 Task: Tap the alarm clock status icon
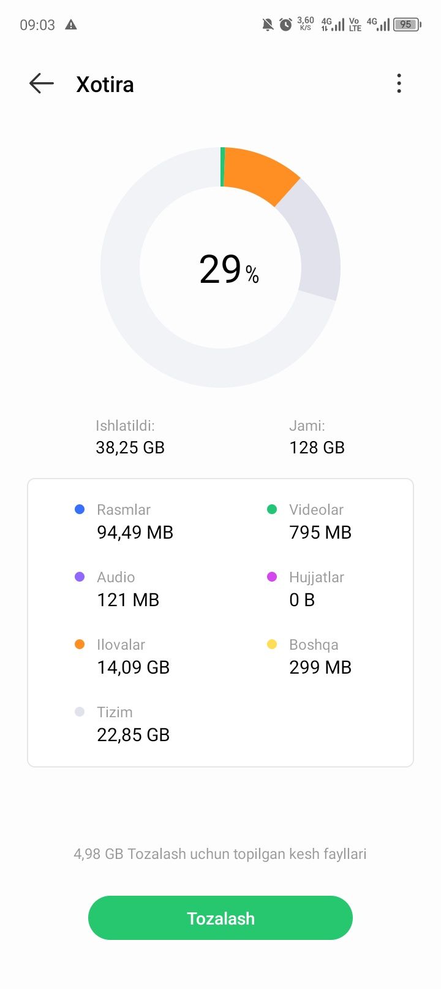(285, 25)
